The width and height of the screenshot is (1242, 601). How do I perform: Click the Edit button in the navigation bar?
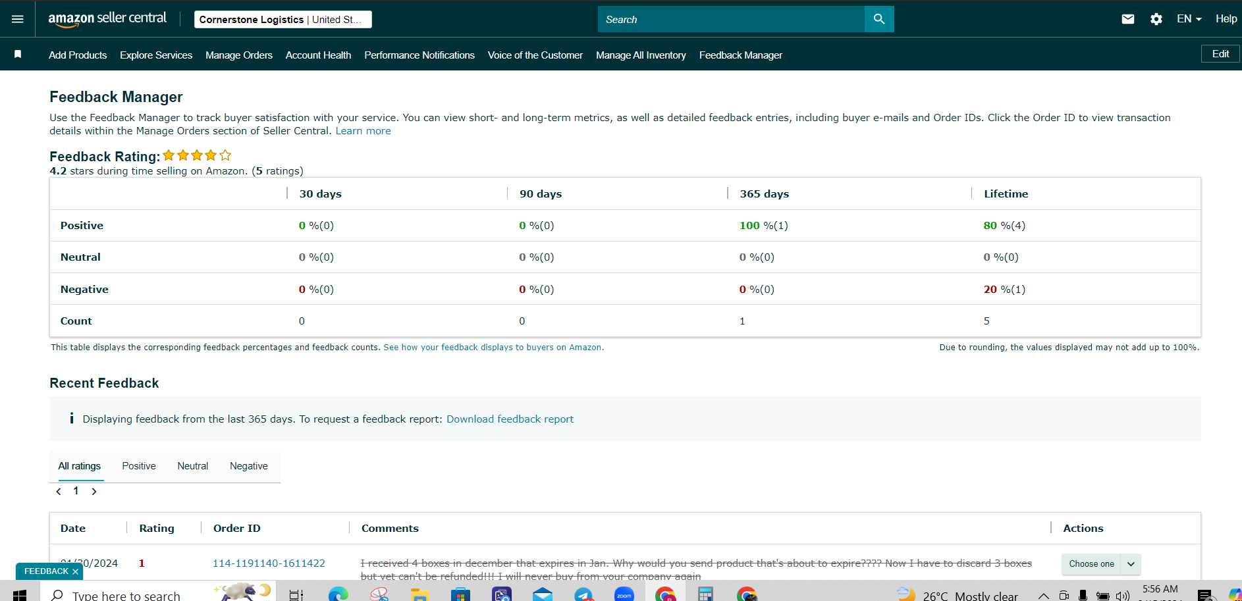[1220, 54]
